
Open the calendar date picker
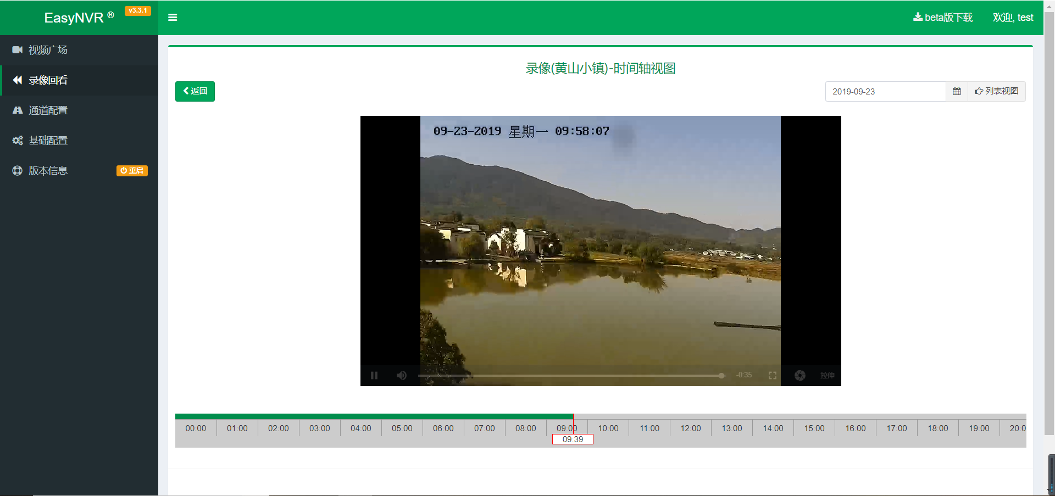pos(957,91)
